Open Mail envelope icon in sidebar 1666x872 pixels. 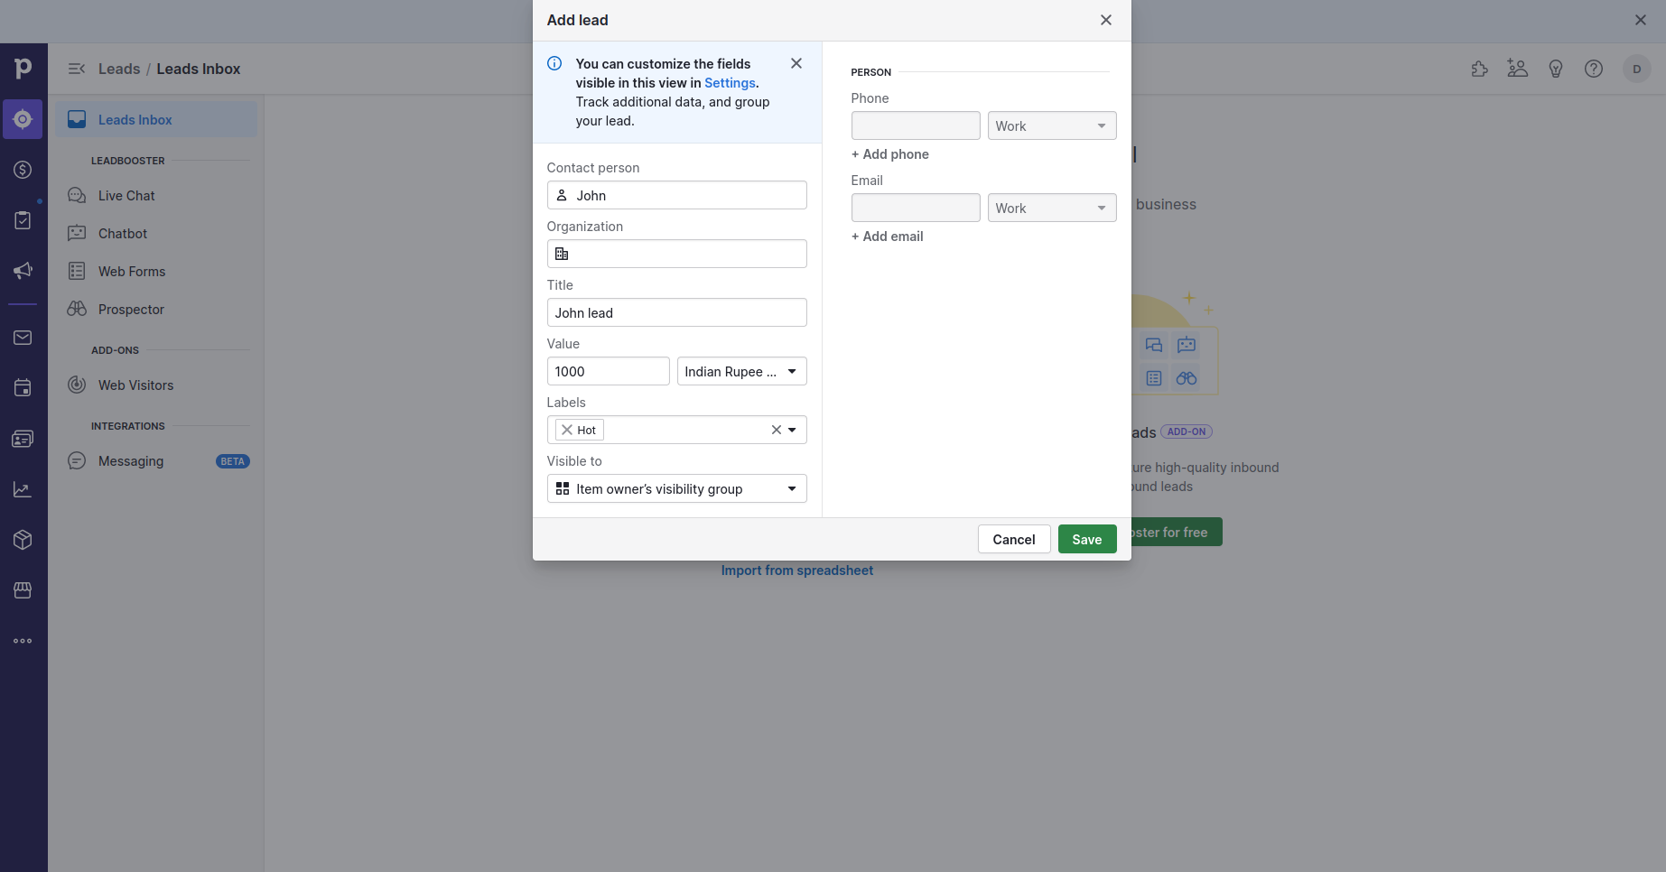coord(23,338)
